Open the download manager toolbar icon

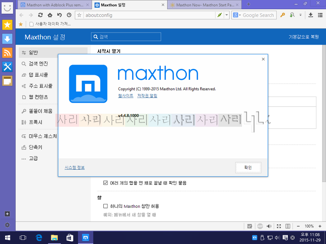pyautogui.click(x=310, y=15)
